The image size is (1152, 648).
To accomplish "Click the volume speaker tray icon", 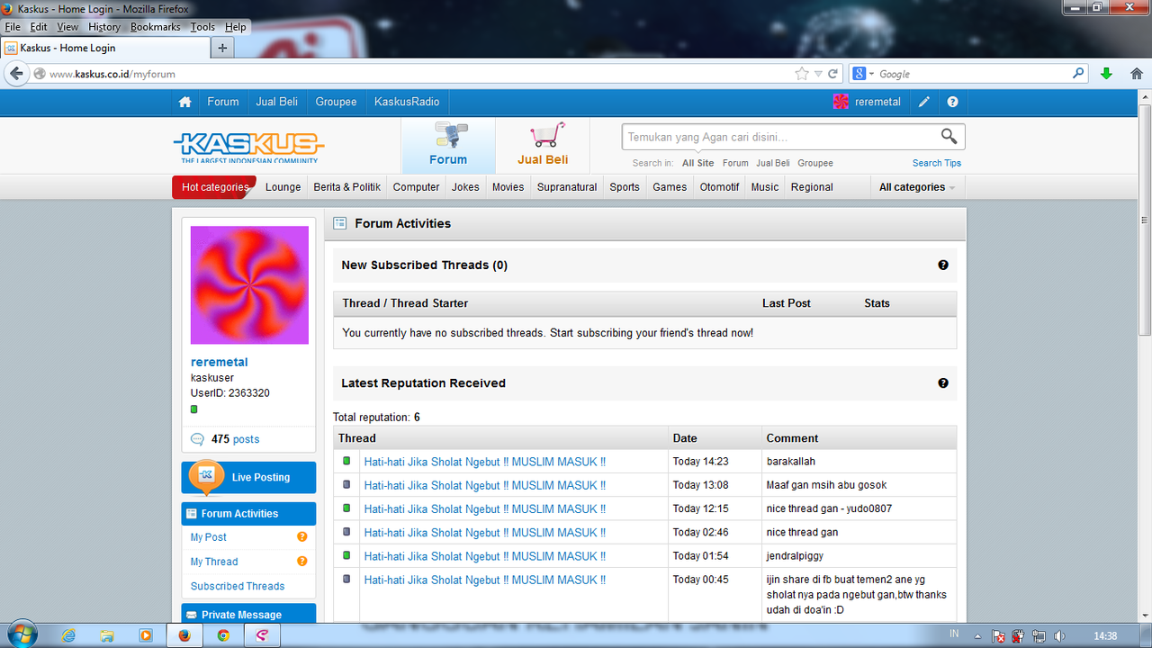I will click(x=1059, y=635).
